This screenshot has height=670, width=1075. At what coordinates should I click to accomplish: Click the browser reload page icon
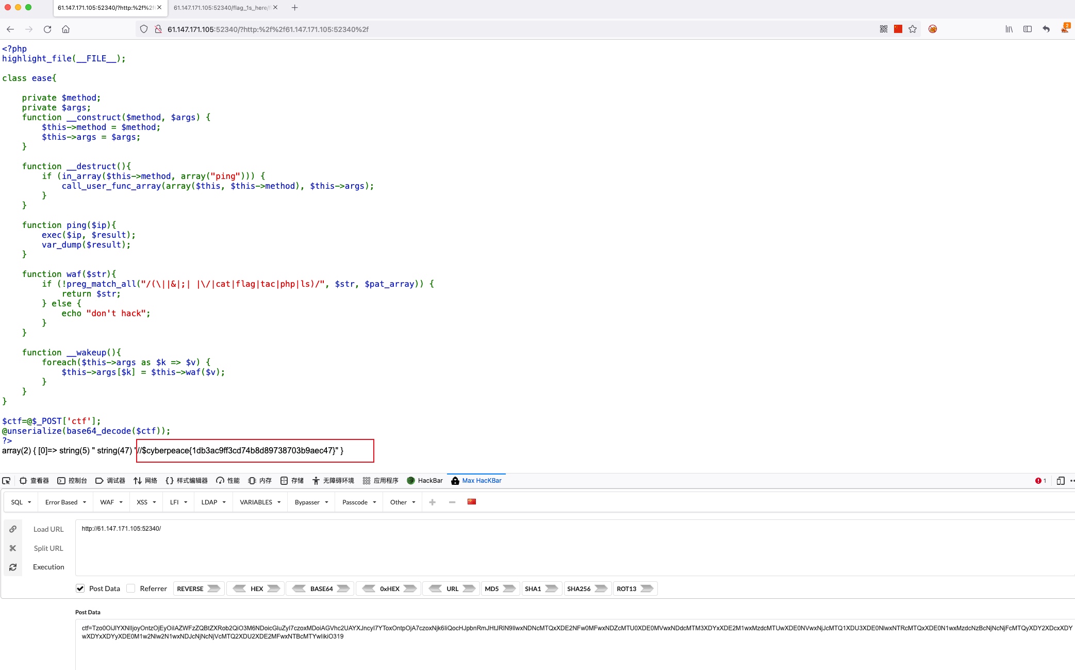(47, 29)
